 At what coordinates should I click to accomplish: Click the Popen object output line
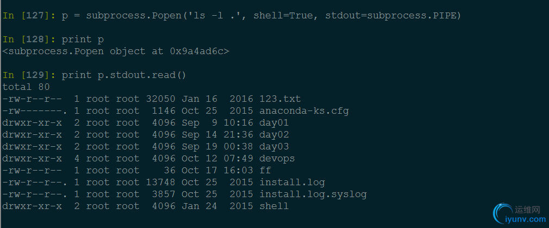pyautogui.click(x=116, y=51)
